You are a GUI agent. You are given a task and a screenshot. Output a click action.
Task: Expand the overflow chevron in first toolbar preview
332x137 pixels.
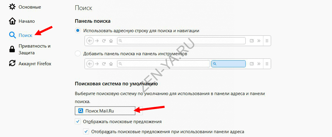[259, 41]
